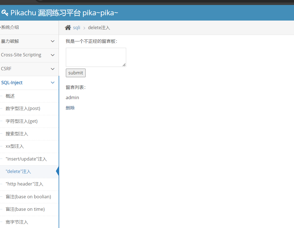Select 数字型注入(post) in sidebar
Image resolution: width=294 pixels, height=228 pixels.
pyautogui.click(x=23, y=109)
